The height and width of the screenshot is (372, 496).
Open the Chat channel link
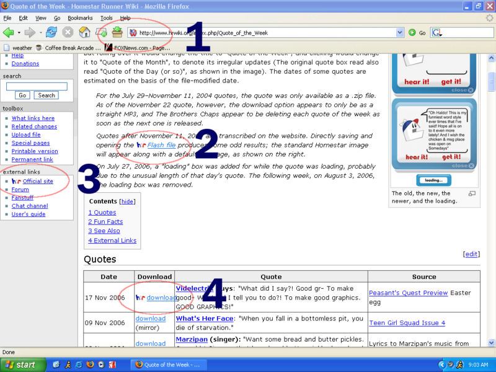click(30, 206)
